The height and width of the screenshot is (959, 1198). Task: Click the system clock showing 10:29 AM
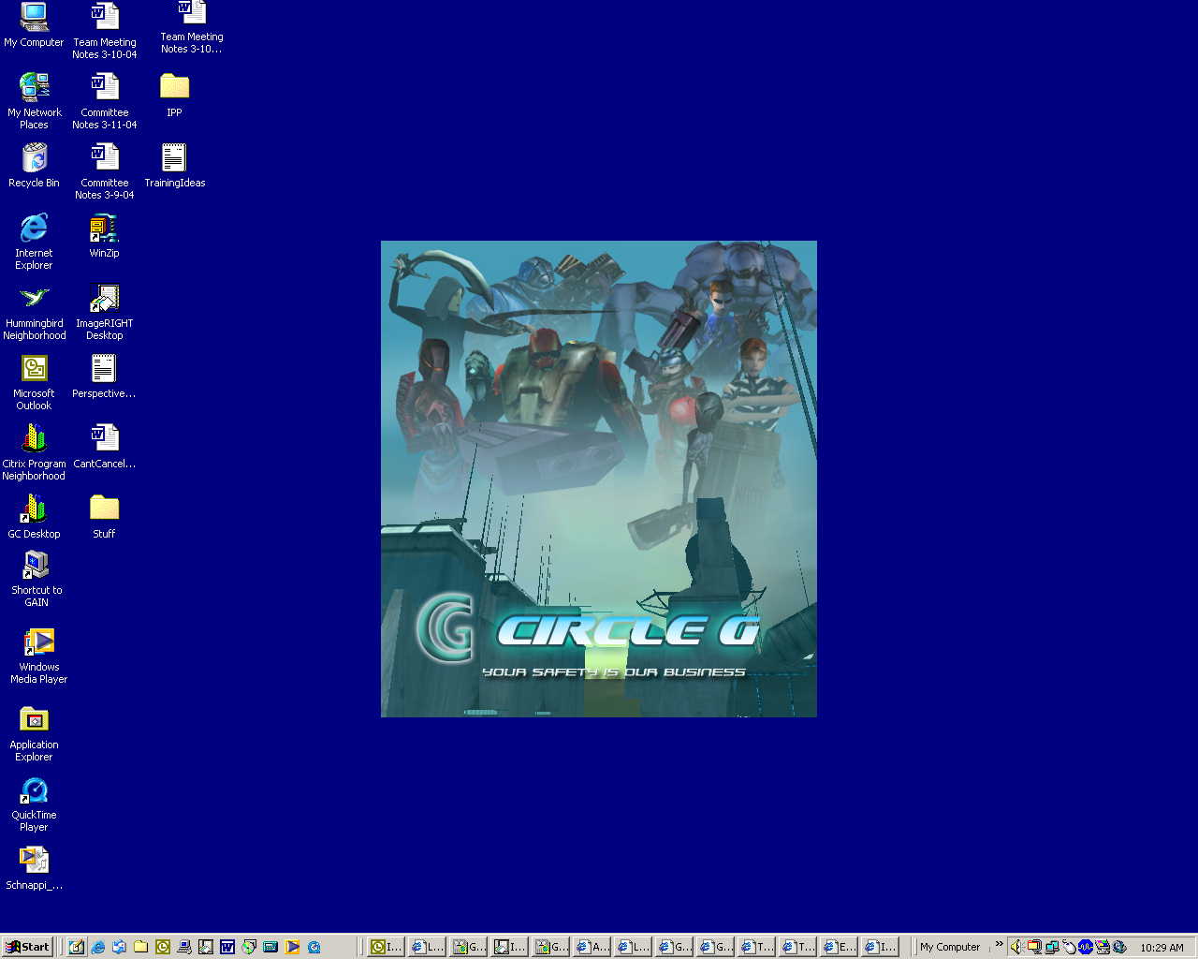coord(1161,948)
